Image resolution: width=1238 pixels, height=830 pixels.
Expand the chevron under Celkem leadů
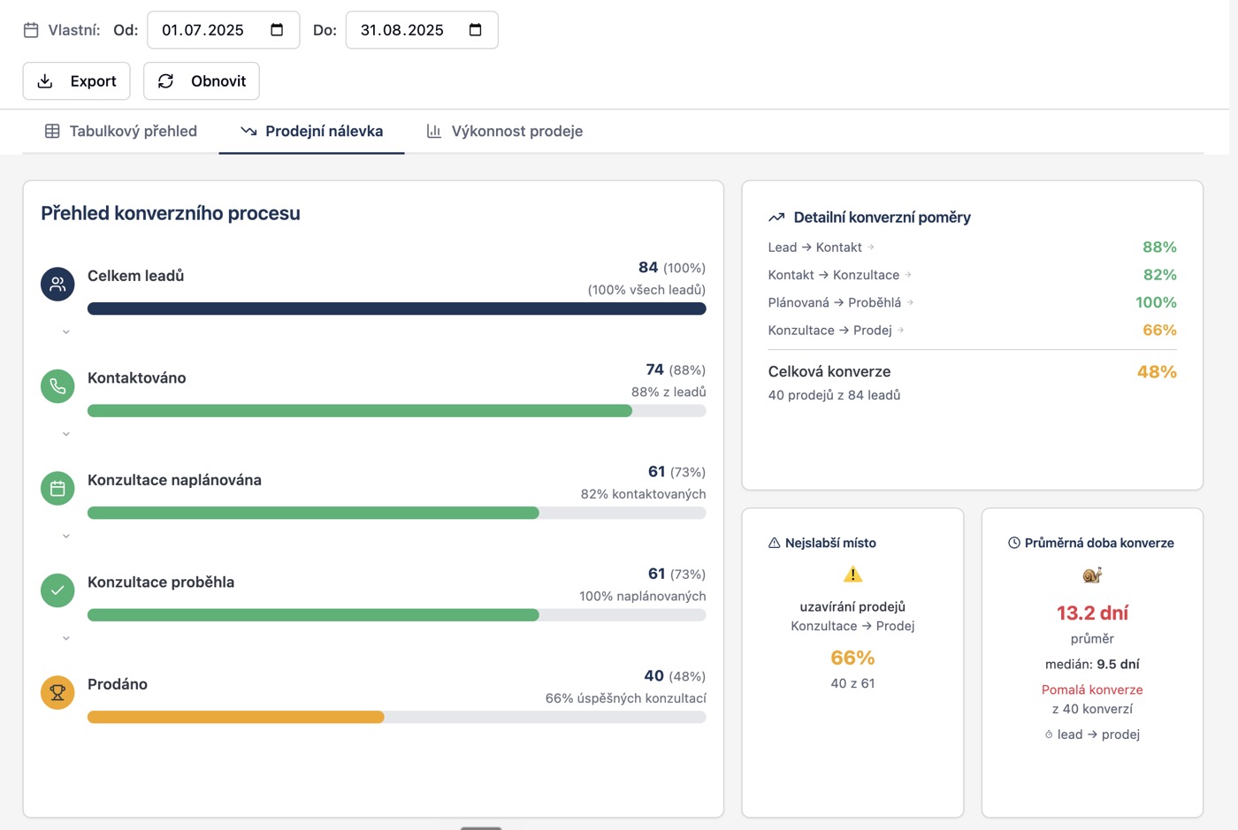pyautogui.click(x=66, y=332)
